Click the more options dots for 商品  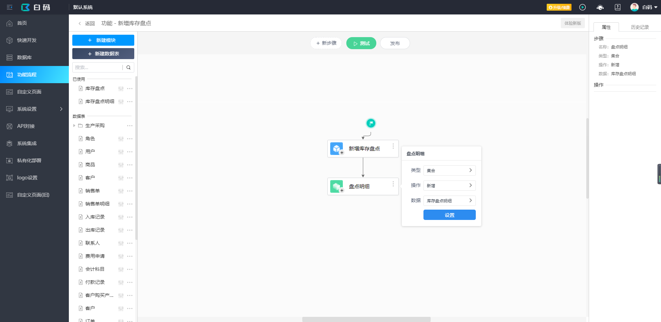click(130, 165)
